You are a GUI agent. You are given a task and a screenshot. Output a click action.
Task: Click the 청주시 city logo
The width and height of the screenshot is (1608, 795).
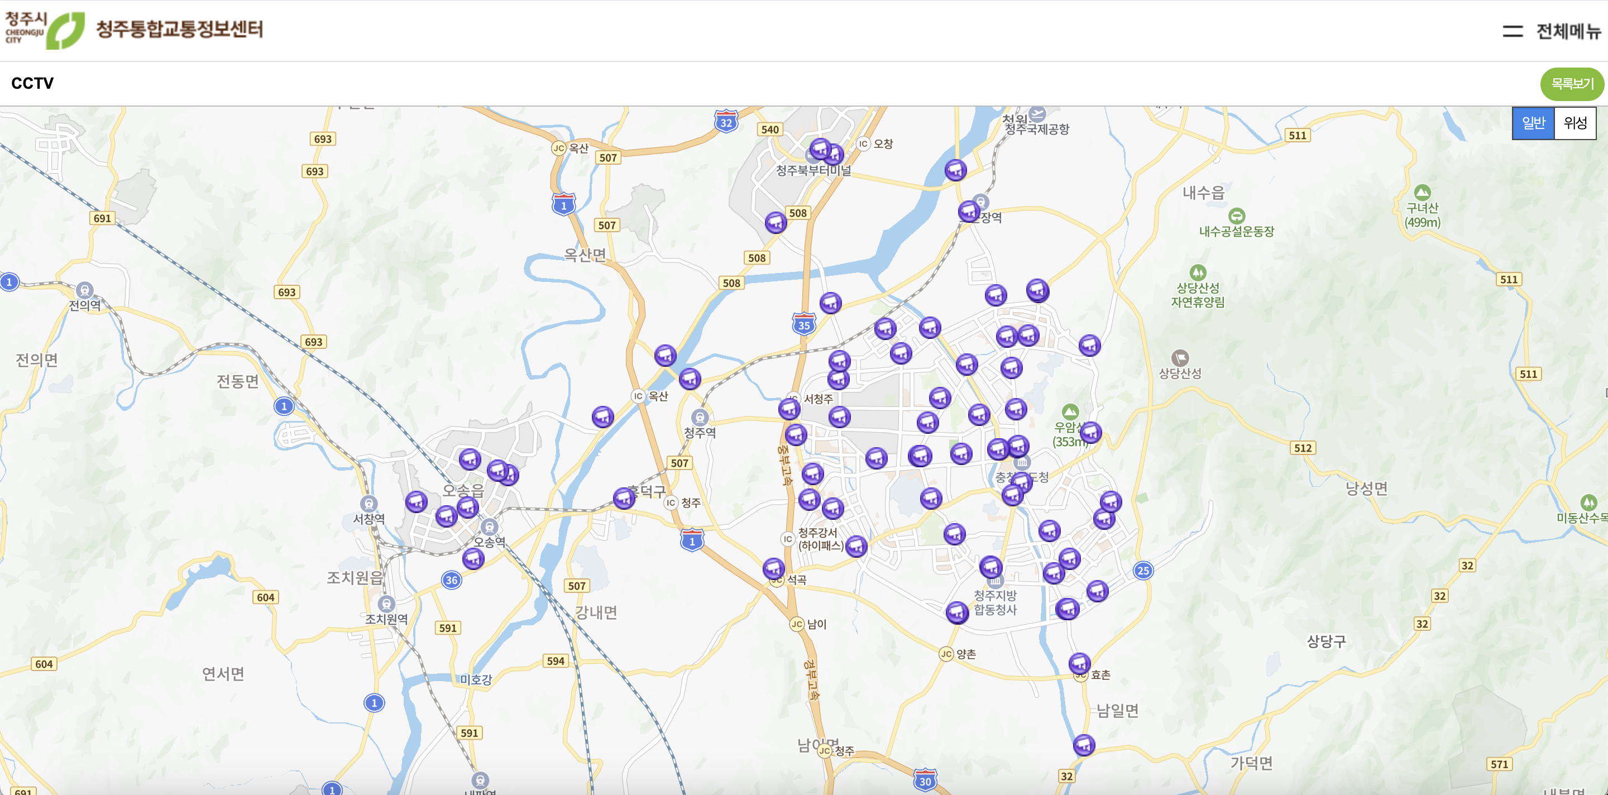click(x=44, y=30)
